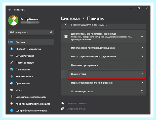Click chevron of Дисковые пространства row

click(142, 65)
